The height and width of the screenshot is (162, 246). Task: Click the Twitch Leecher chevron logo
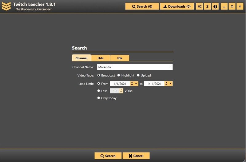tap(6, 6)
